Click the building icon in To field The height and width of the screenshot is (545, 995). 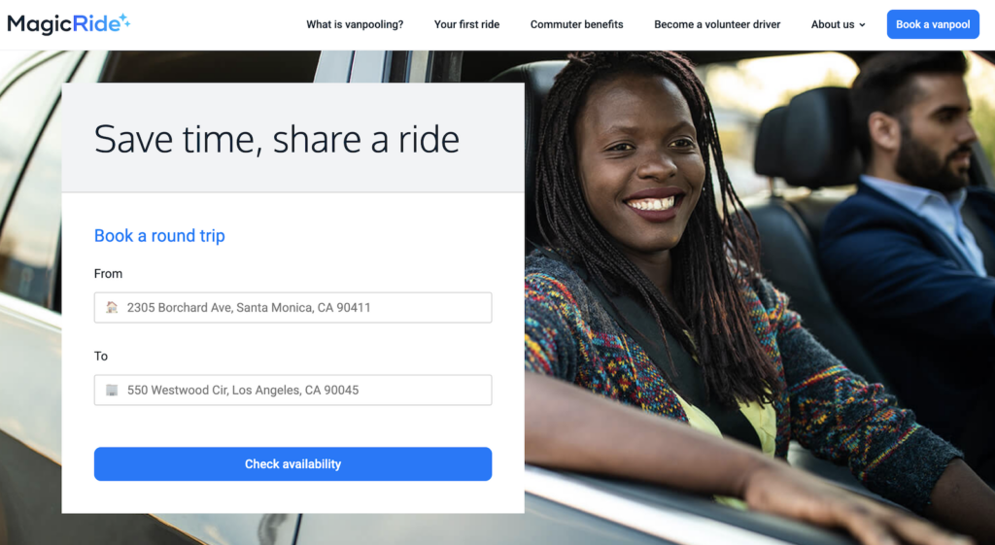[112, 391]
